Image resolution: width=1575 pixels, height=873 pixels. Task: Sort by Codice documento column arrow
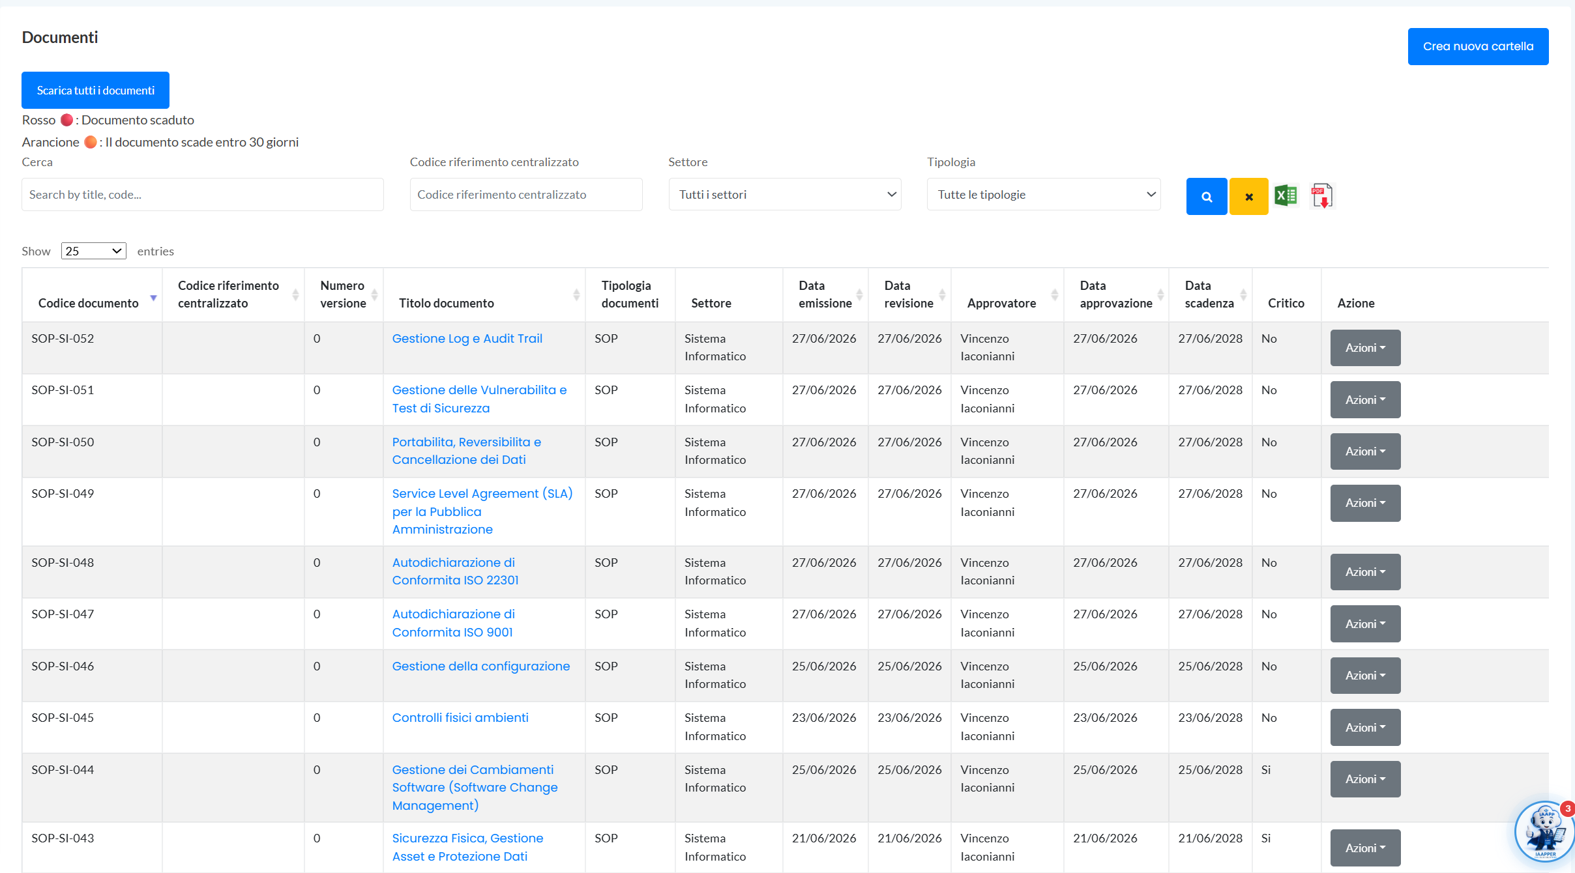tap(153, 298)
